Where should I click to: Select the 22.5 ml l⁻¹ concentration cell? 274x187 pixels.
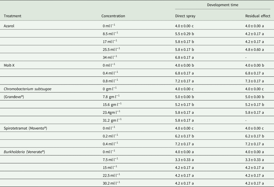(111, 175)
